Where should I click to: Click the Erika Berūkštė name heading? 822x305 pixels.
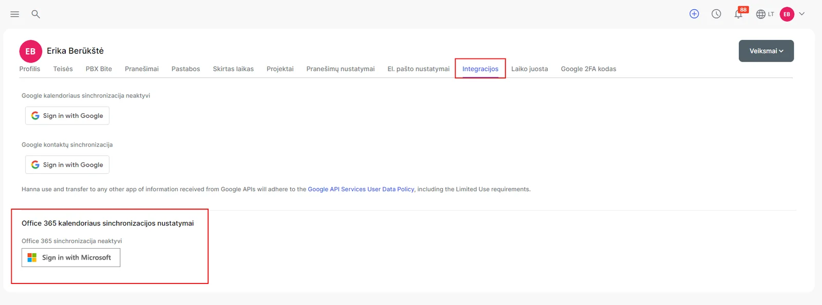pyautogui.click(x=76, y=51)
